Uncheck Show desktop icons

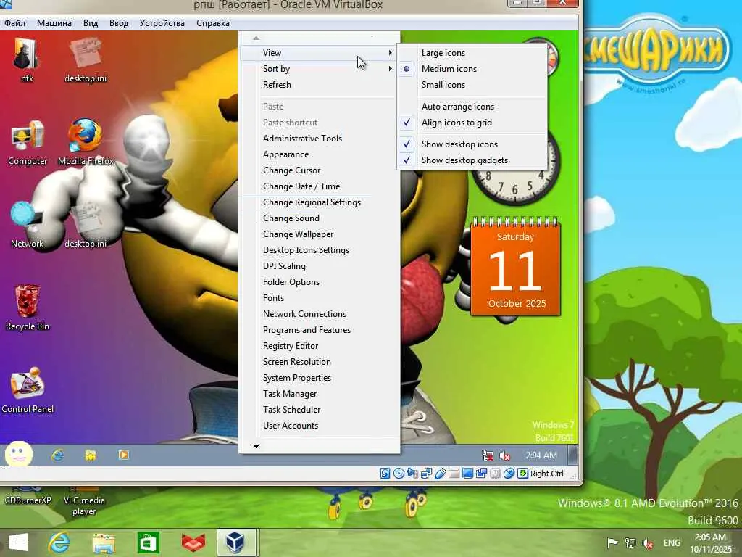[x=472, y=144]
